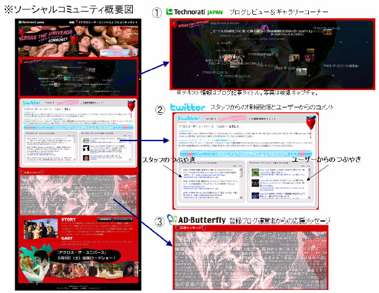Click the face avatar in the community page tweets
The height and width of the screenshot is (293, 379).
click(x=86, y=157)
